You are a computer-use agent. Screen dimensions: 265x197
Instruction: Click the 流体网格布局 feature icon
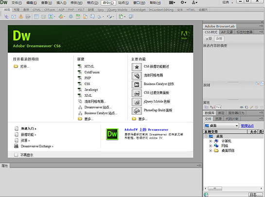(137, 75)
